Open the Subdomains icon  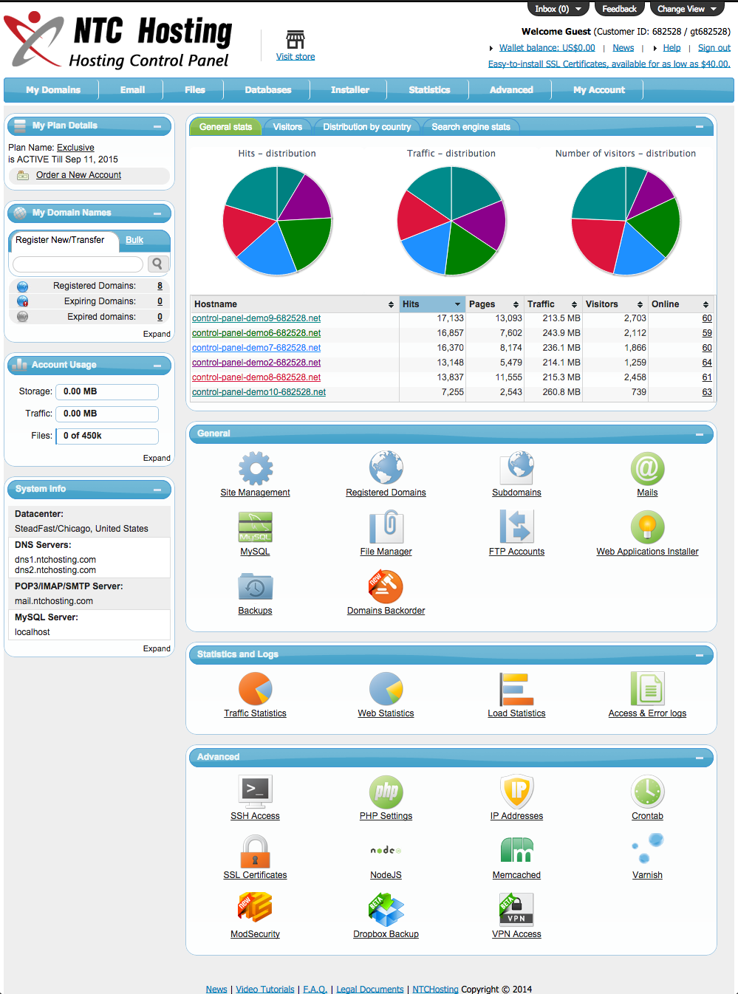click(x=517, y=468)
